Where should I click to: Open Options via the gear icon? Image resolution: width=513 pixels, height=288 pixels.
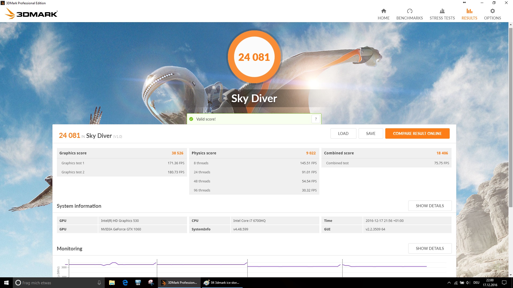click(492, 11)
